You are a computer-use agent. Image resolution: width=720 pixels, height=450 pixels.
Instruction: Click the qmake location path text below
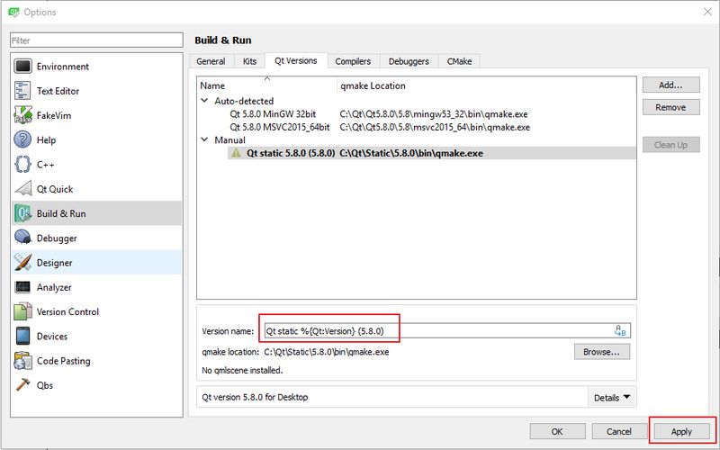327,352
